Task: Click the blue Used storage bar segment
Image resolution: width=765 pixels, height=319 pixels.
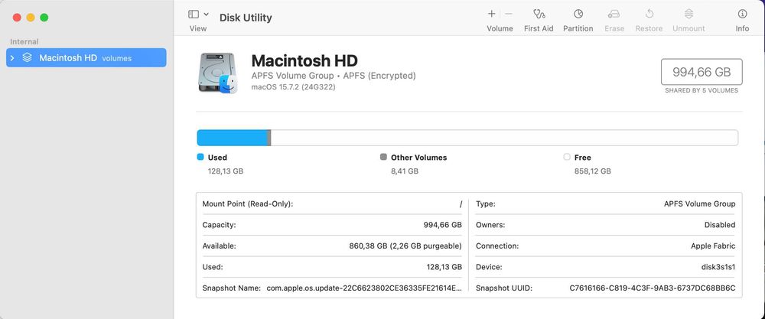Action: pyautogui.click(x=232, y=138)
